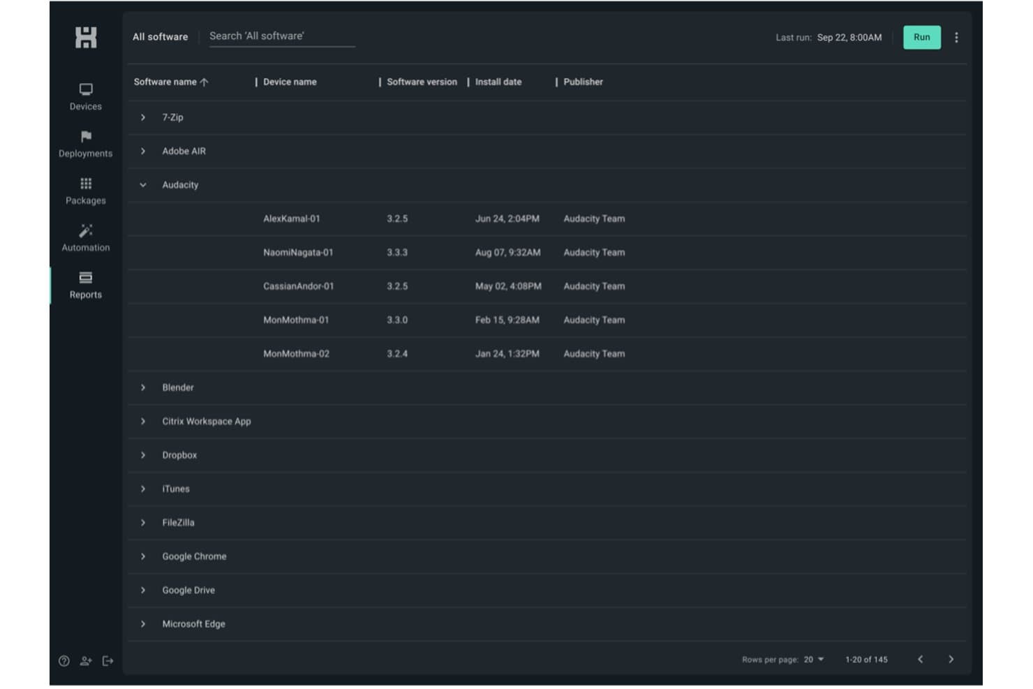Click the 1-20 of 145 page count
This screenshot has height=689, width=1033.
coord(867,660)
